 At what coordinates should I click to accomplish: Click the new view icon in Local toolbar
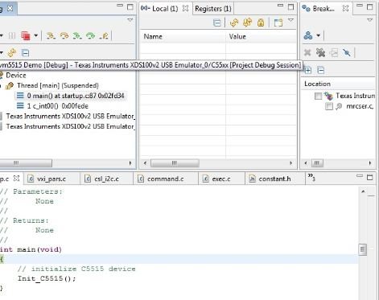click(278, 23)
